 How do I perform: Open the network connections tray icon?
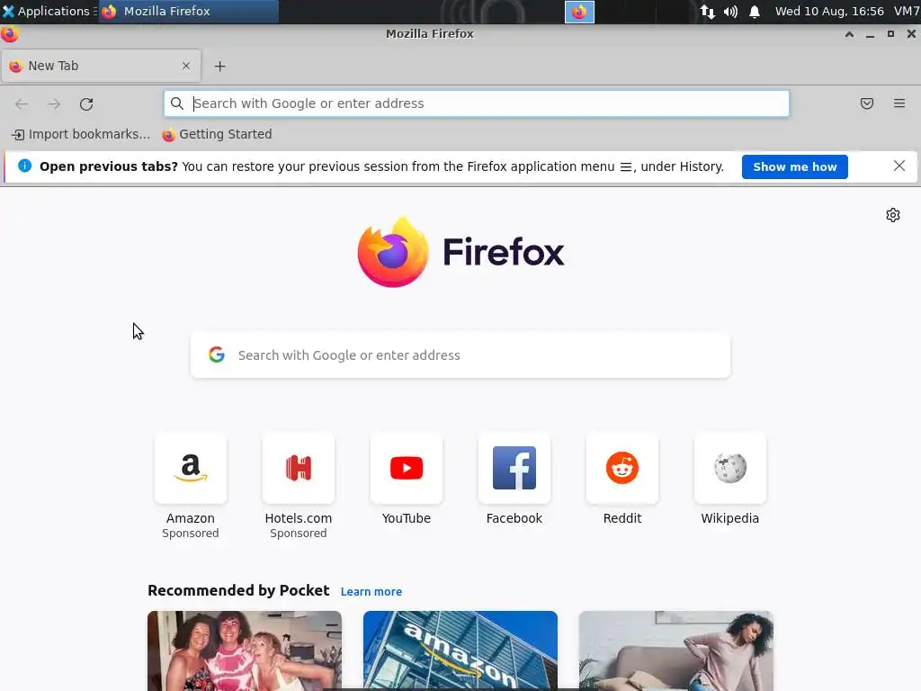pyautogui.click(x=708, y=11)
